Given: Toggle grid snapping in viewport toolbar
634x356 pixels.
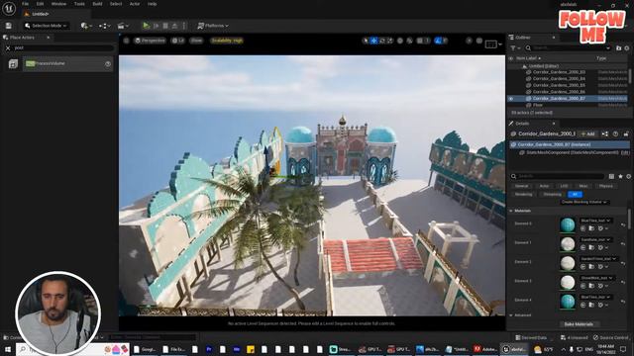Looking at the screenshot, I should pyautogui.click(x=420, y=41).
